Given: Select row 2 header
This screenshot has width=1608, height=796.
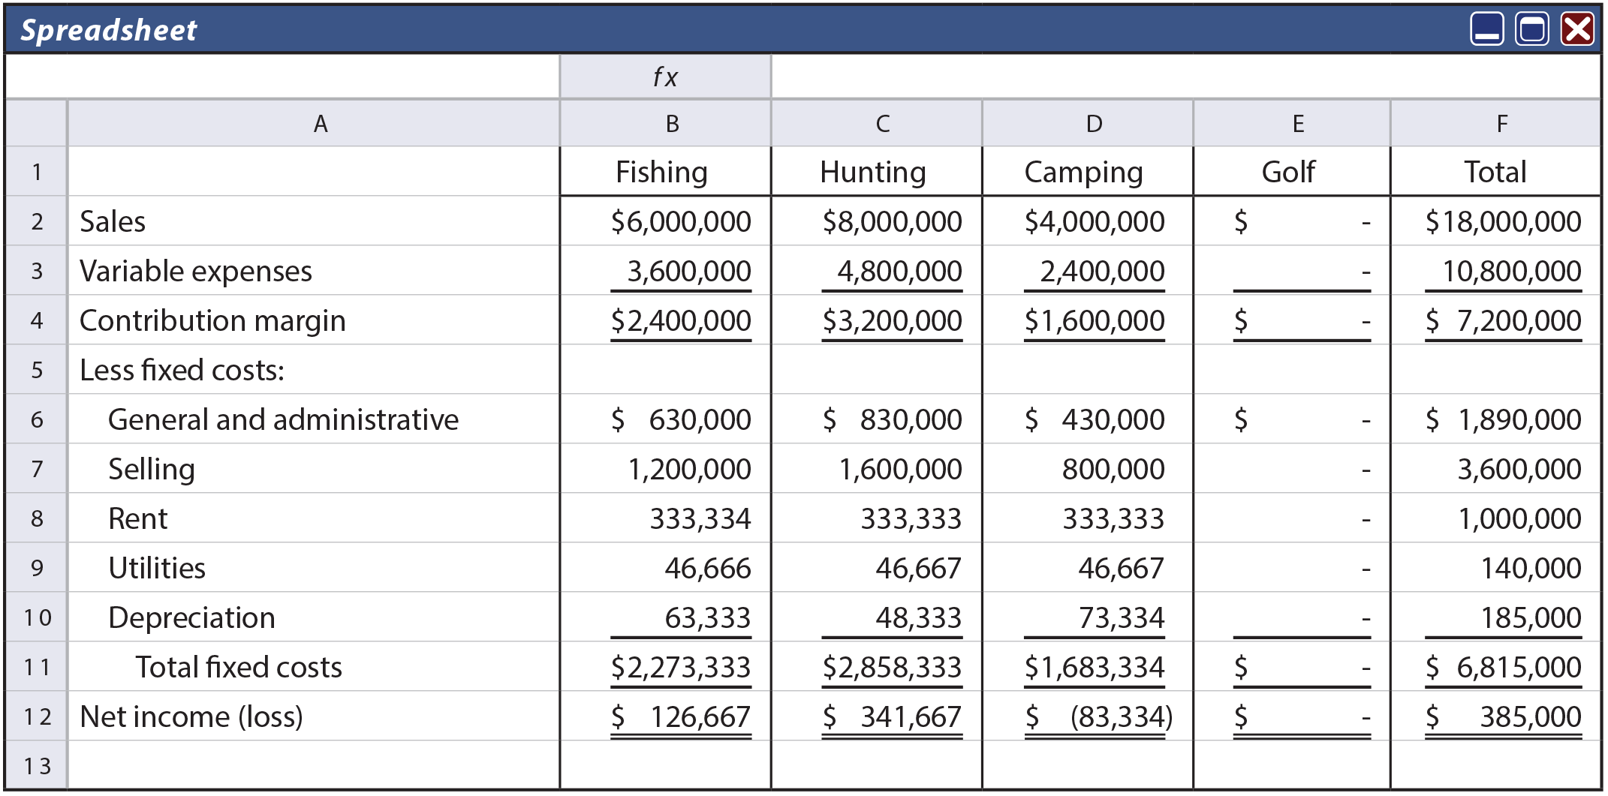Looking at the screenshot, I should 37,221.
